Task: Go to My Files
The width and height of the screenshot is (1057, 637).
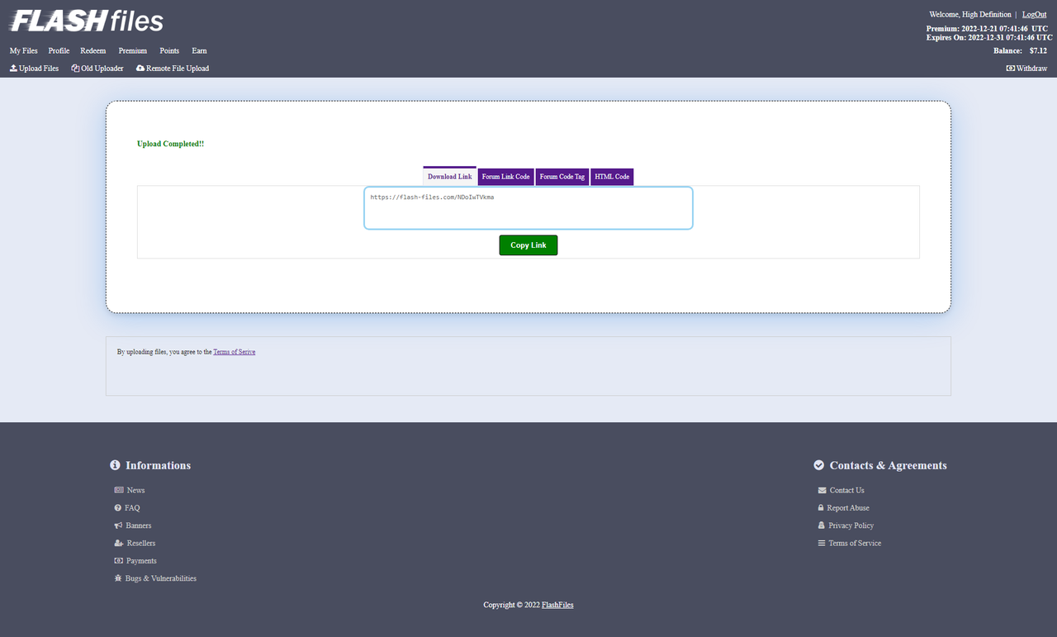Action: point(23,50)
